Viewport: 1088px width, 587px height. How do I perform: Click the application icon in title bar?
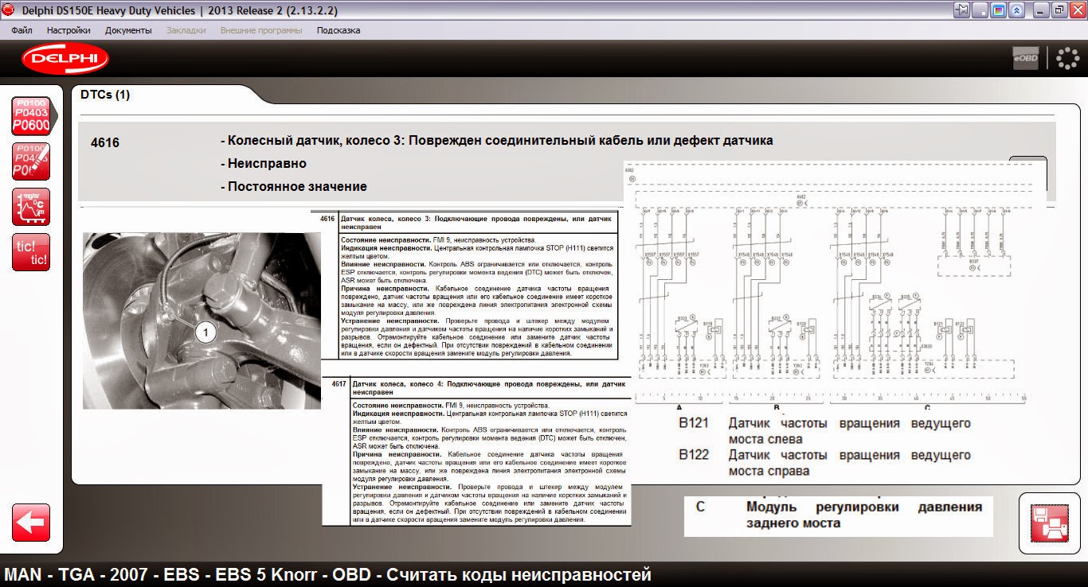coord(8,10)
